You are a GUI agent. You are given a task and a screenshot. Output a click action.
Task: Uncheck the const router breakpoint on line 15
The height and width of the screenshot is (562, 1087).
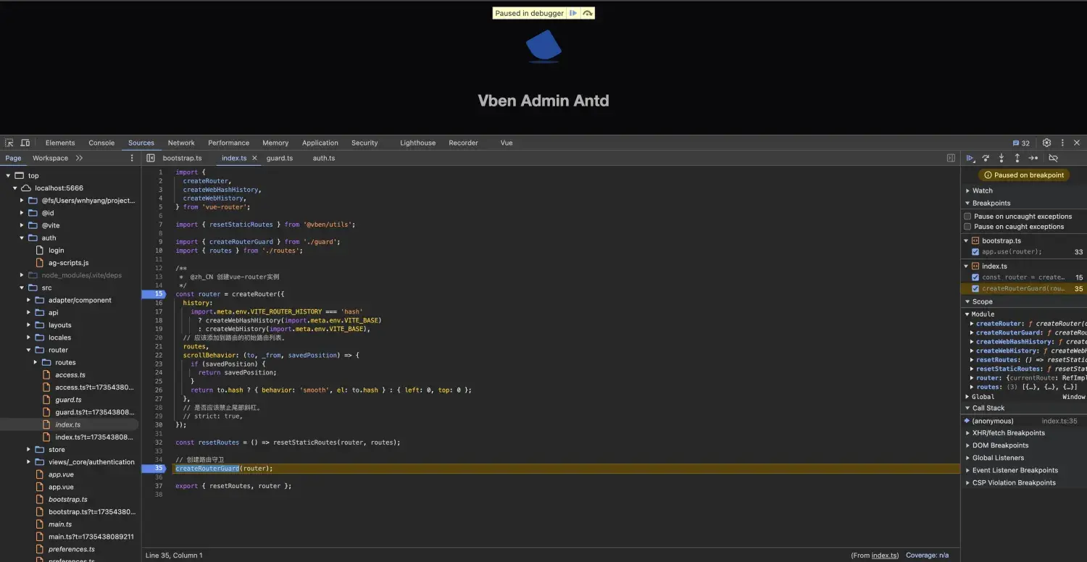click(x=975, y=277)
